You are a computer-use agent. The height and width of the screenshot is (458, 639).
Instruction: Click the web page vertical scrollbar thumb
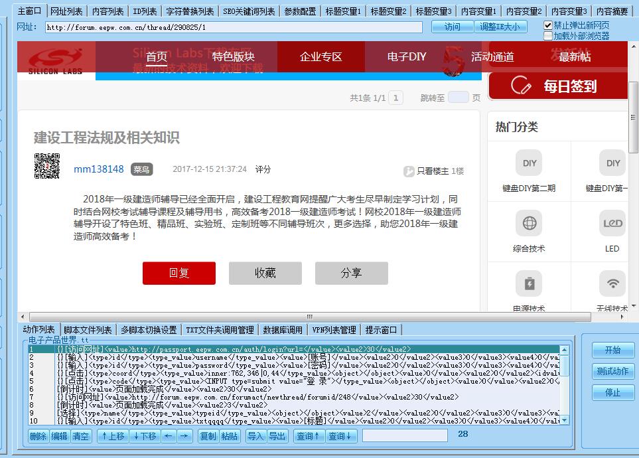pyautogui.click(x=633, y=117)
